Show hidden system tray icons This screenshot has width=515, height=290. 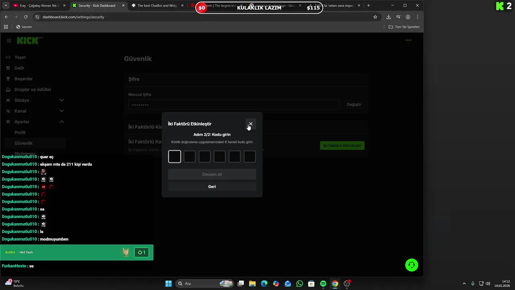coord(464,284)
